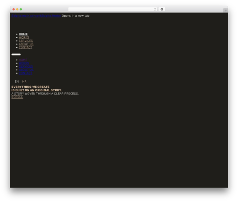Click the SCROLL link below the tagline
The height and width of the screenshot is (202, 238).
(17, 97)
